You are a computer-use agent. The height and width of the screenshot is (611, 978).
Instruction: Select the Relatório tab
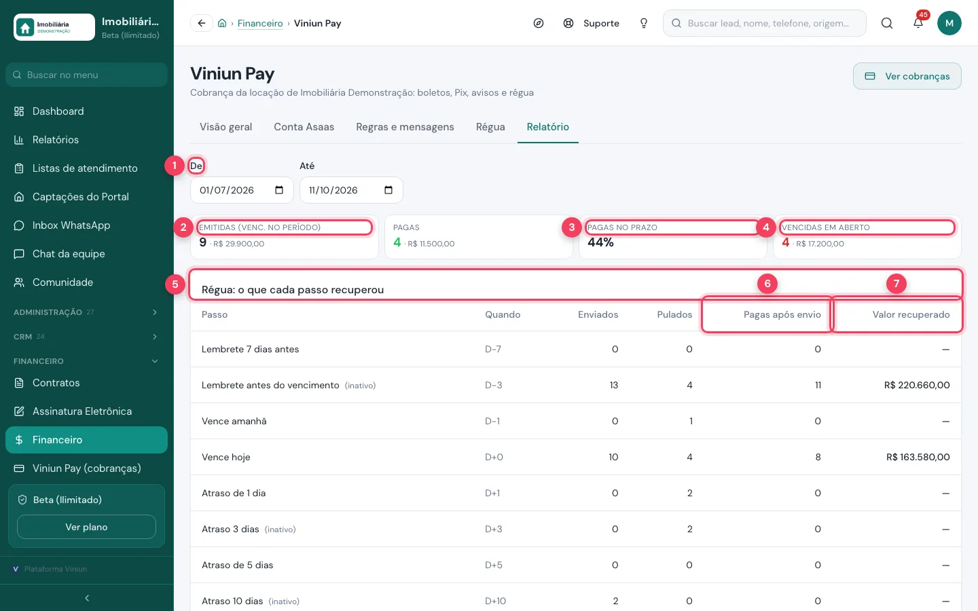[x=548, y=127]
